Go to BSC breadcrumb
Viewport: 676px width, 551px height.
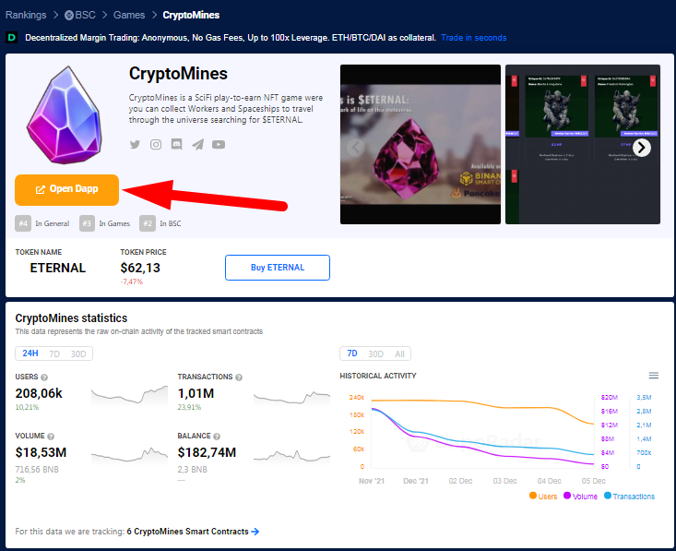point(85,15)
